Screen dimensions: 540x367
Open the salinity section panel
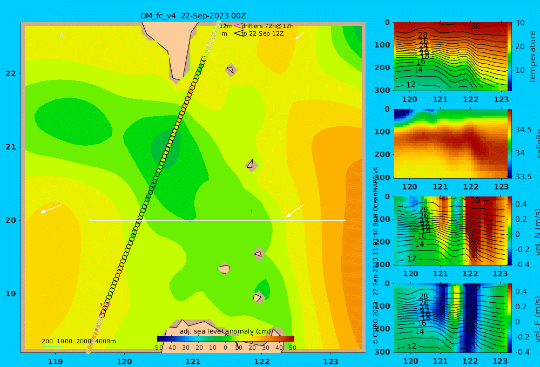click(x=450, y=144)
